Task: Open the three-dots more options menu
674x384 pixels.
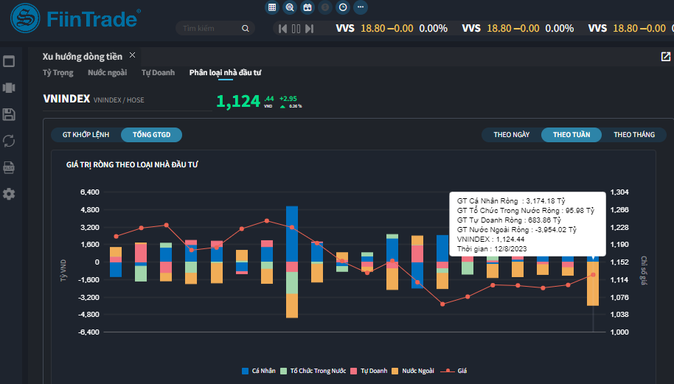Action: [x=360, y=7]
